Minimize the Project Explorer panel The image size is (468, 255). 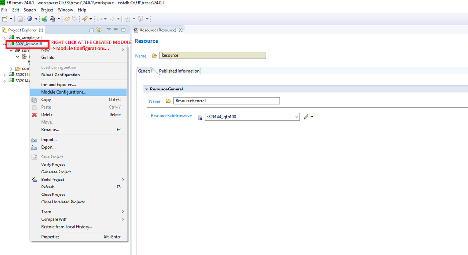(116, 29)
